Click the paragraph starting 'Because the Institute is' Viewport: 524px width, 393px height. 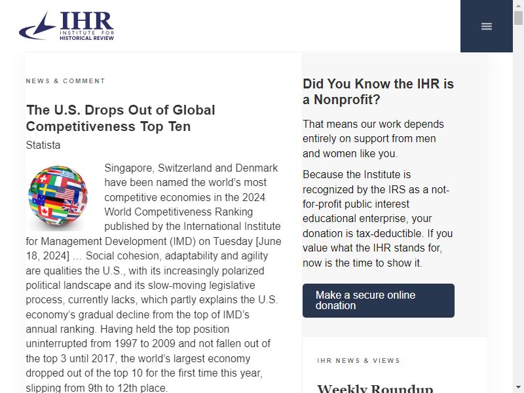pyautogui.click(x=378, y=219)
